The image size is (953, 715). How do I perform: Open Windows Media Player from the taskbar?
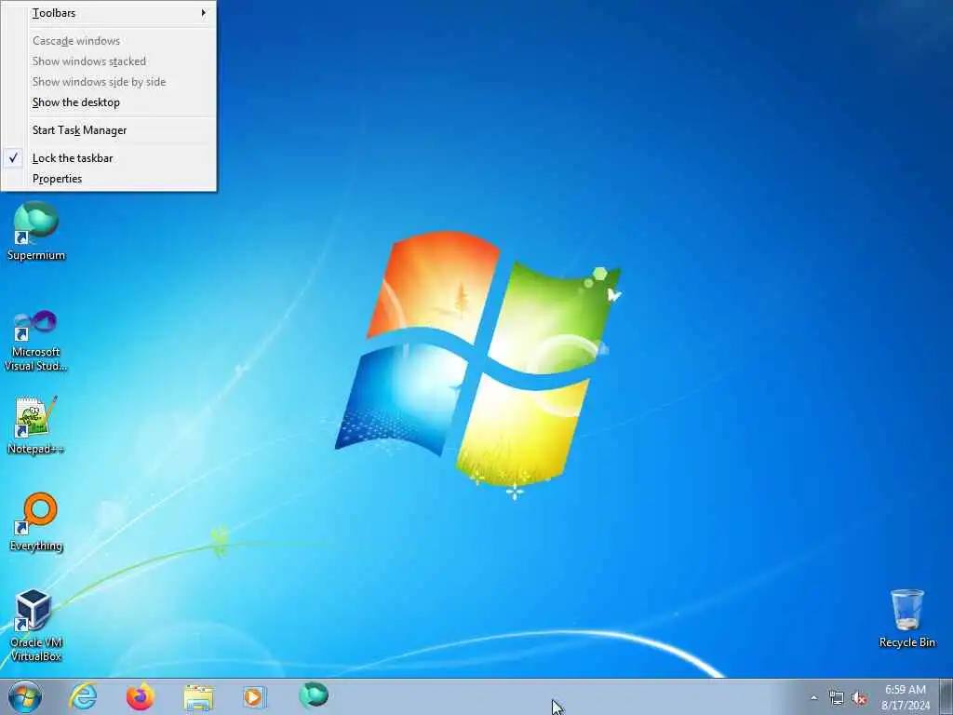(254, 696)
